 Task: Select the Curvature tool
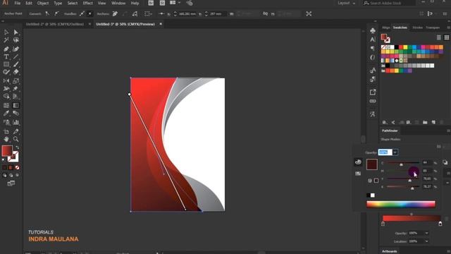[x=16, y=49]
